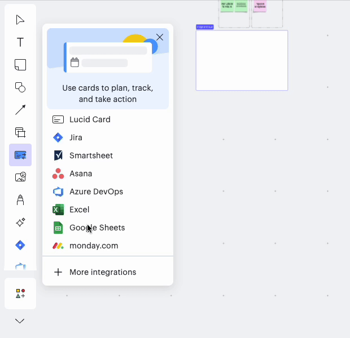
Task: Choose Azure DevOps integration
Action: pos(108,192)
